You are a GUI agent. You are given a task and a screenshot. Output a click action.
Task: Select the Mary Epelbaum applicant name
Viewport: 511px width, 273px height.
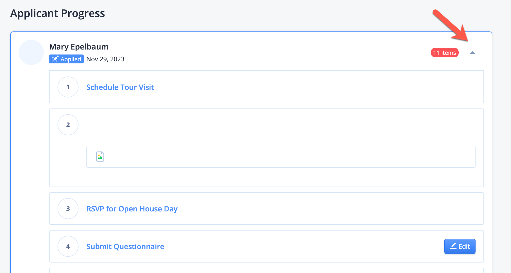point(79,47)
